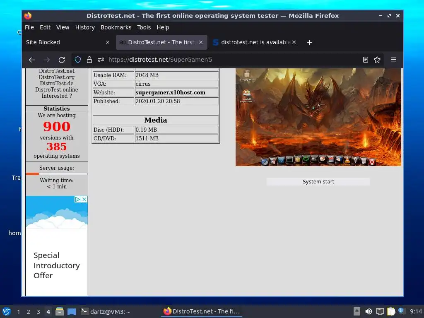The width and height of the screenshot is (424, 318).
Task: Open the Help menu
Action: coord(163,28)
